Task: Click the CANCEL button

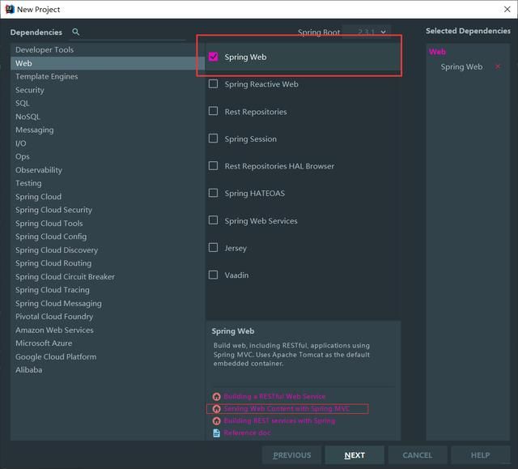Action: (x=418, y=455)
